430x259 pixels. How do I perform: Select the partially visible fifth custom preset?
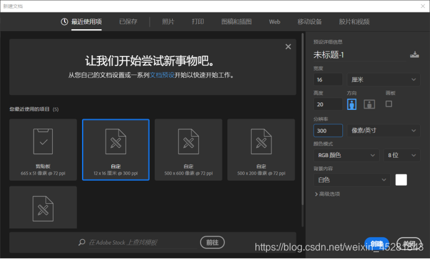[43, 207]
